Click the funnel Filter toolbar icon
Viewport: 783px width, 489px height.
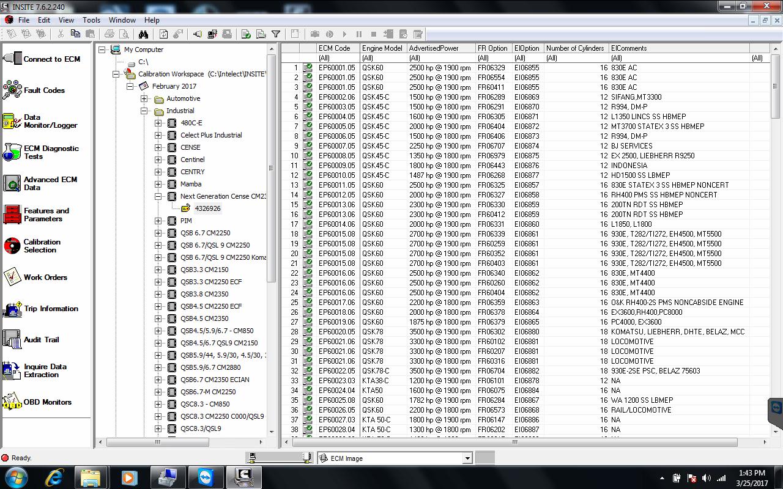(x=276, y=34)
